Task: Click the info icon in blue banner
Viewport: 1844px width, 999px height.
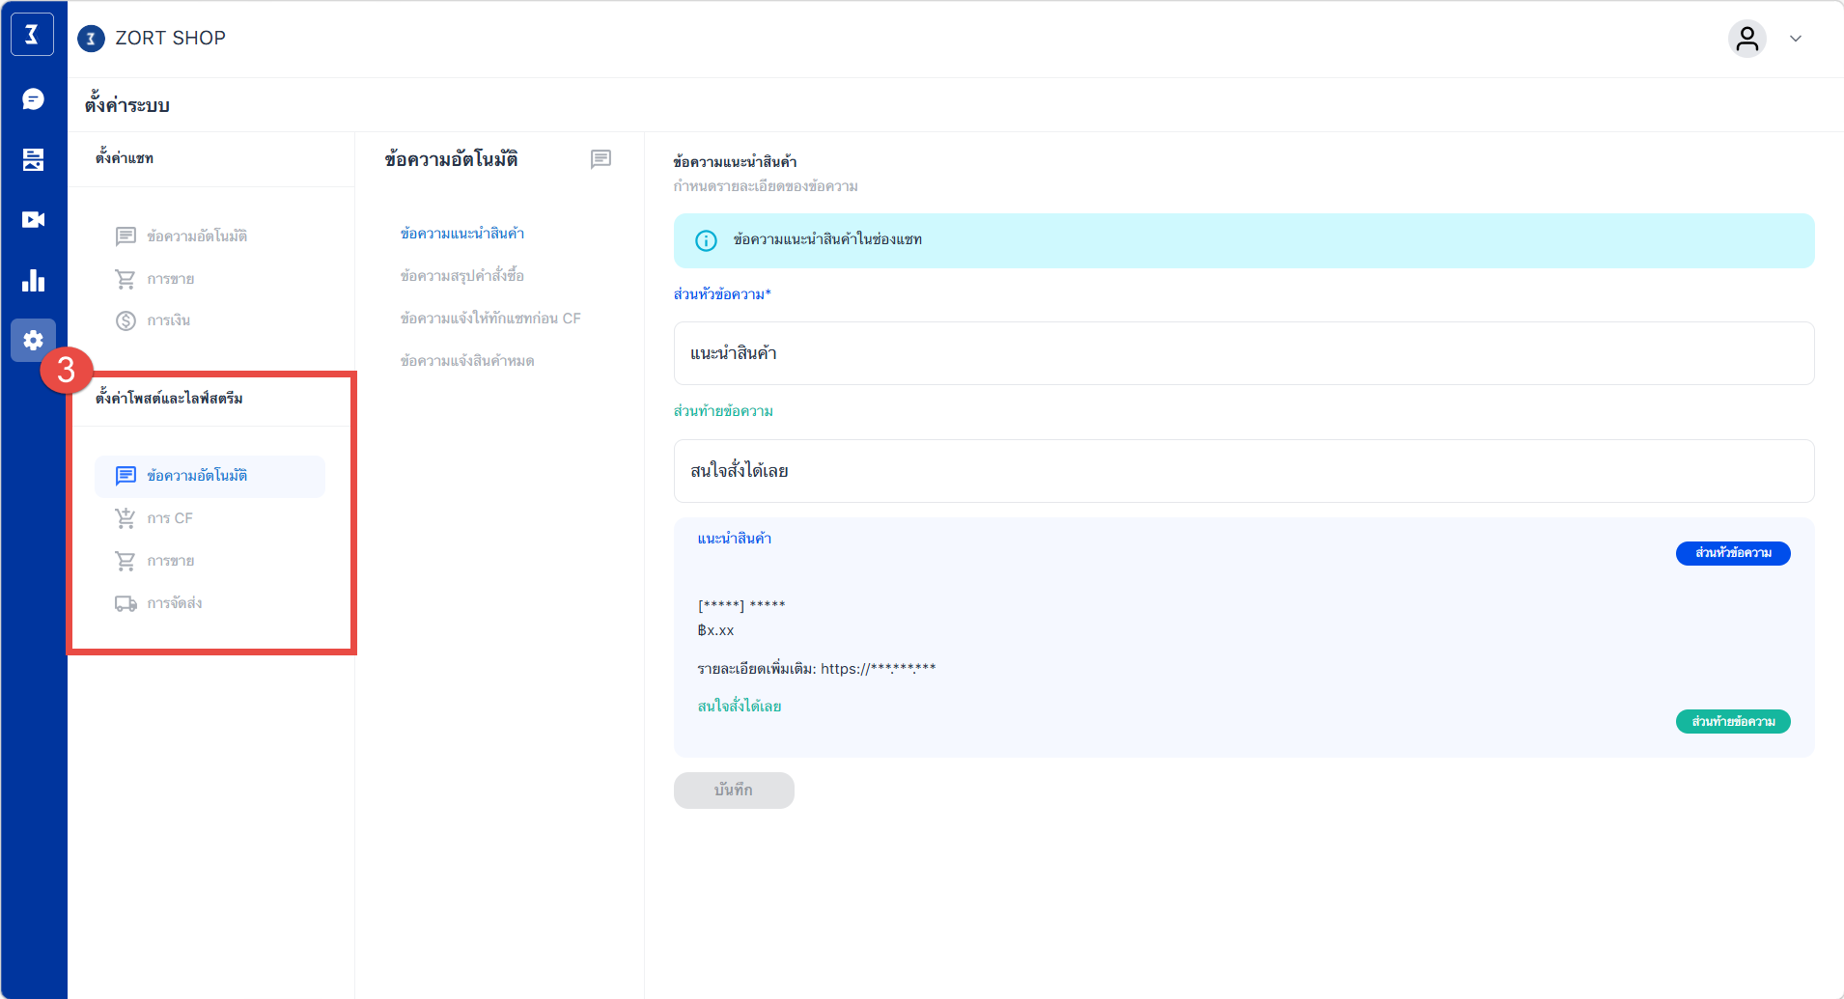Action: click(x=706, y=240)
